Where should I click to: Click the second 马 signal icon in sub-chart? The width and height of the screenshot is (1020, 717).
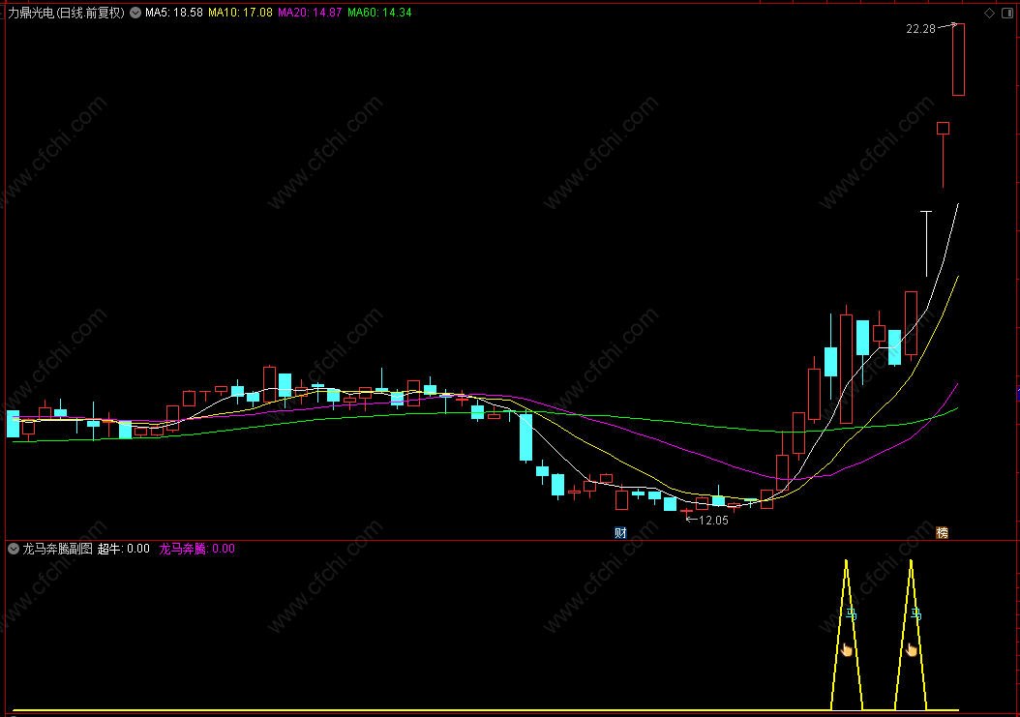coord(915,612)
